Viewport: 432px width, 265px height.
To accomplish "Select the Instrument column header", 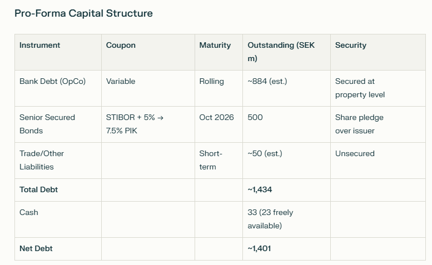I will coord(39,45).
